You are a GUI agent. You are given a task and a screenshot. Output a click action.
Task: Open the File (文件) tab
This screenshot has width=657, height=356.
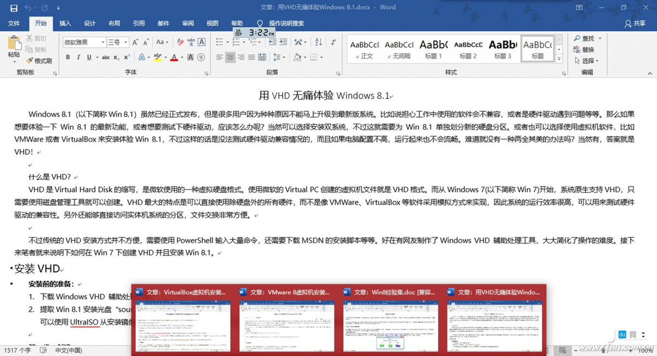(14, 24)
